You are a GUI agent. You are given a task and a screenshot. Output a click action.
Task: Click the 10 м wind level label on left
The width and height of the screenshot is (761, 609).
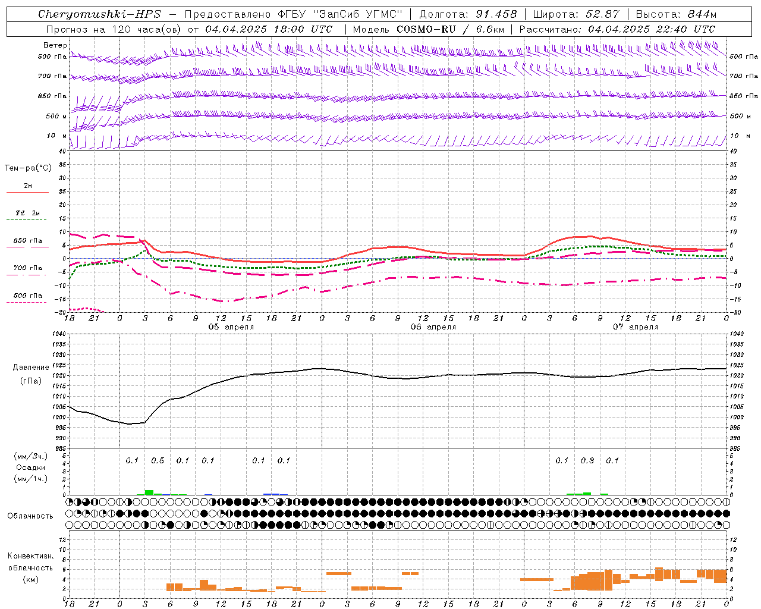[56, 136]
